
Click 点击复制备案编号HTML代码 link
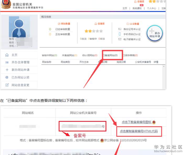139,131
